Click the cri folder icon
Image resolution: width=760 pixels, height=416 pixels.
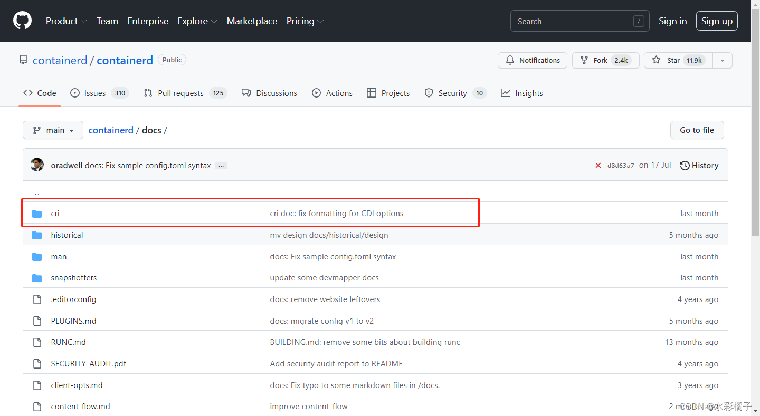(x=37, y=214)
